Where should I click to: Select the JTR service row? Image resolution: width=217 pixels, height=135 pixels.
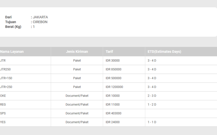pyautogui.click(x=108, y=60)
